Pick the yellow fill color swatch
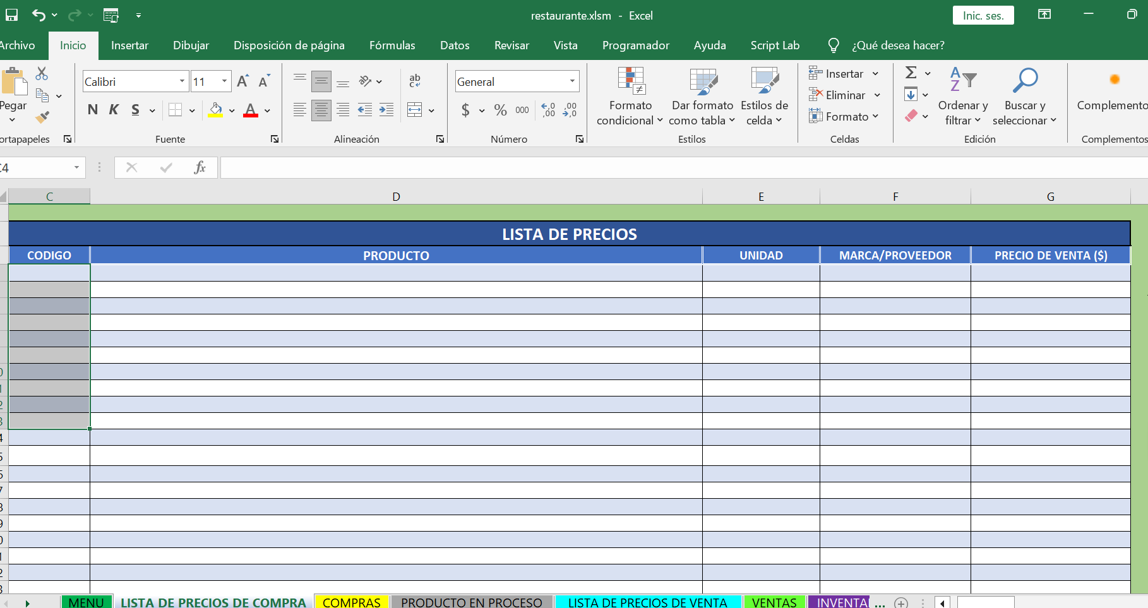The image size is (1148, 608). point(215,116)
